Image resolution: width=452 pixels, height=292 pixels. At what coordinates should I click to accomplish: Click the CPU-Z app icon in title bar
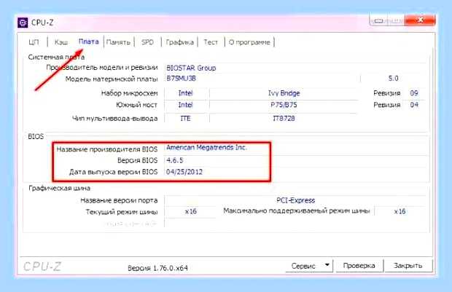point(23,23)
